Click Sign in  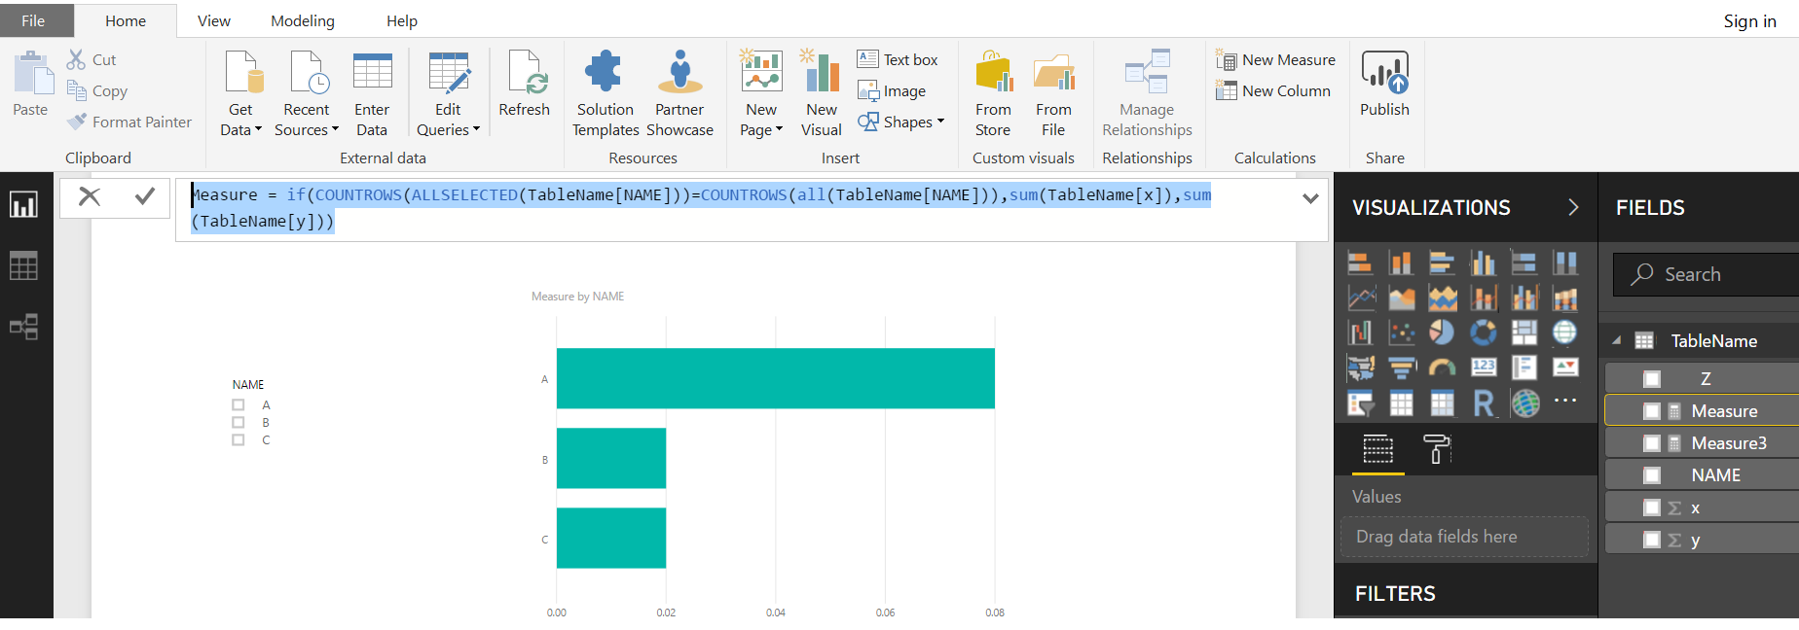[x=1749, y=21]
